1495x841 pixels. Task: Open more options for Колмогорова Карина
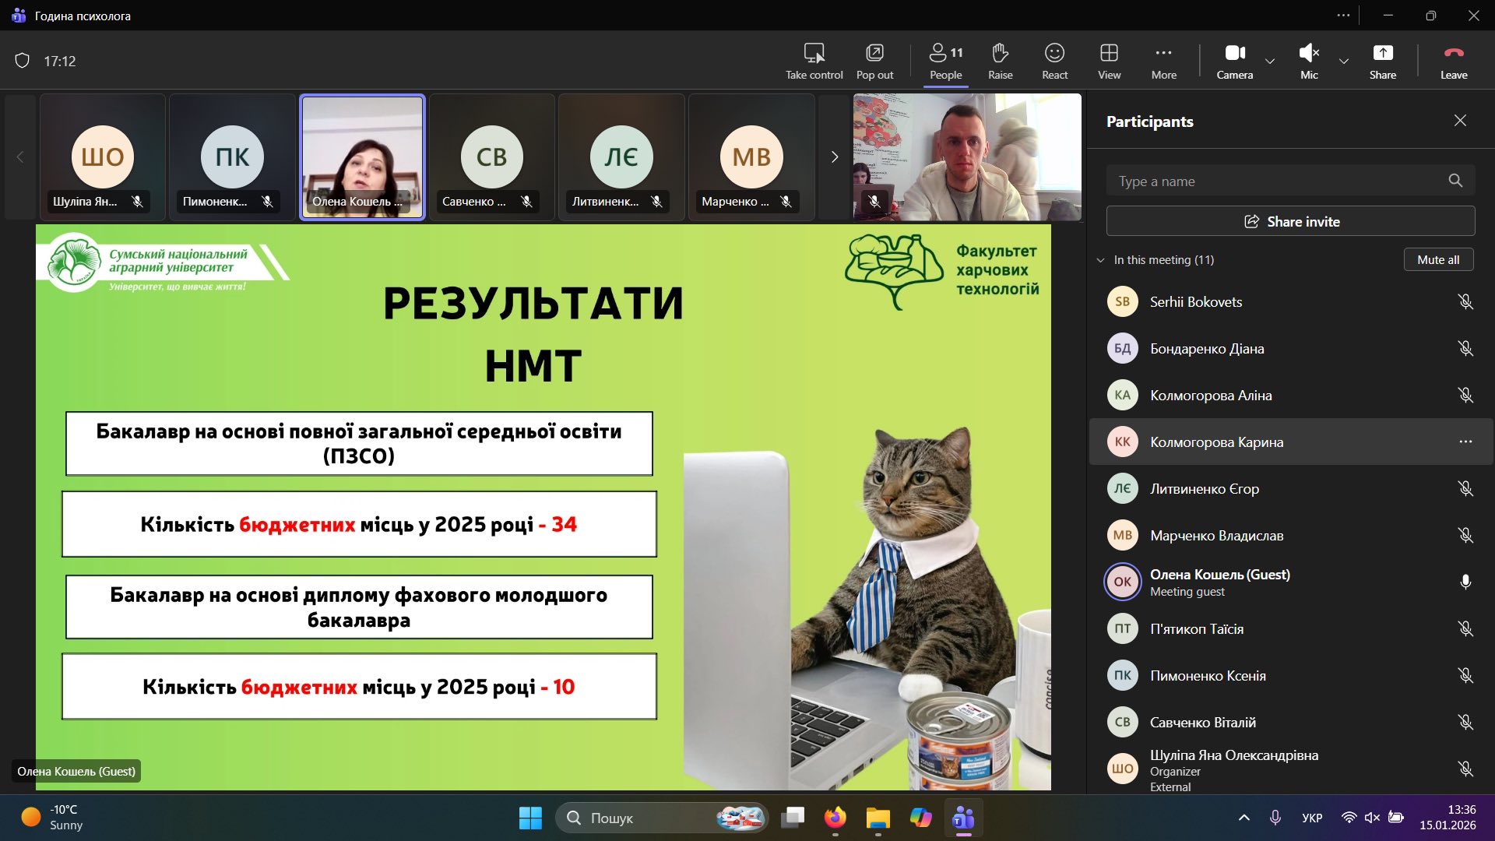click(1465, 442)
